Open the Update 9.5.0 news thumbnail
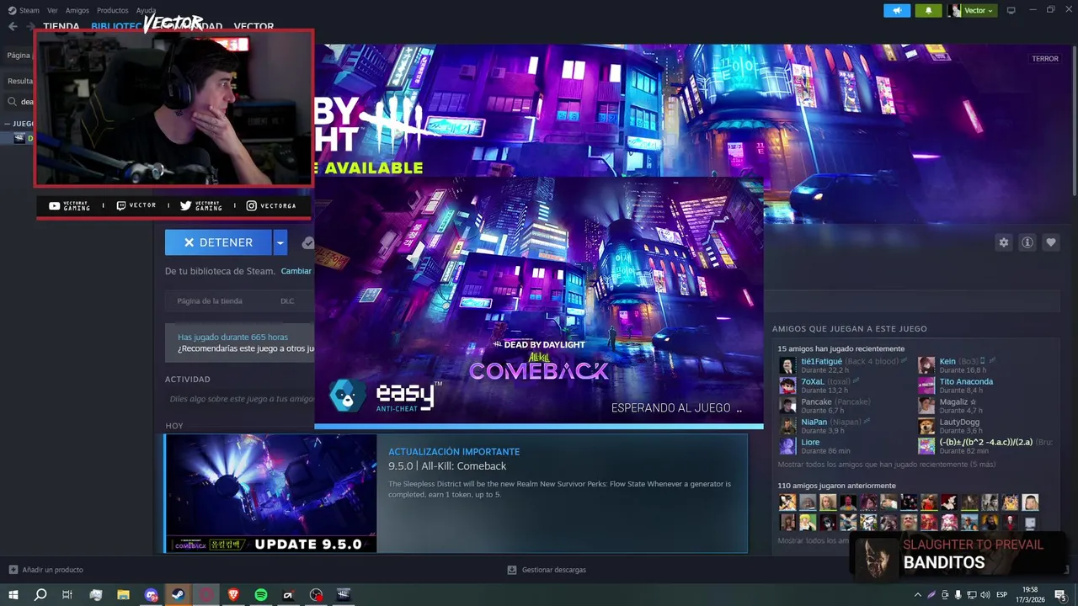This screenshot has width=1078, height=606. tap(271, 493)
